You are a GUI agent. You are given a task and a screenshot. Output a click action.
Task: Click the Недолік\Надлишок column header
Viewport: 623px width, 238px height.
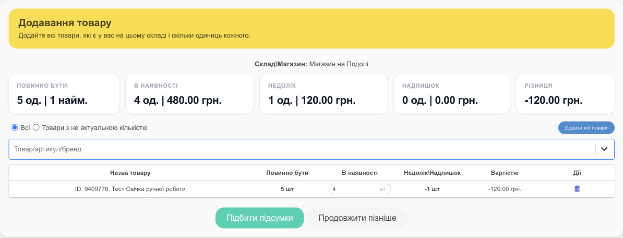click(432, 173)
